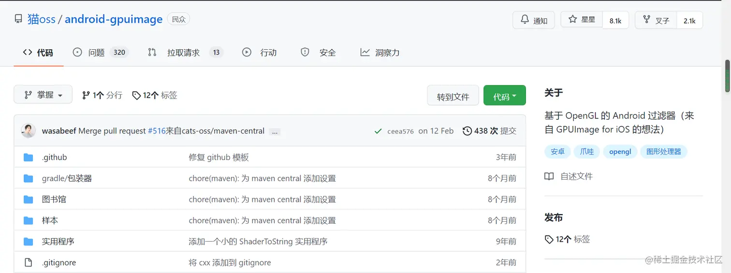
Task: Click the 通知 button
Action: (x=534, y=20)
